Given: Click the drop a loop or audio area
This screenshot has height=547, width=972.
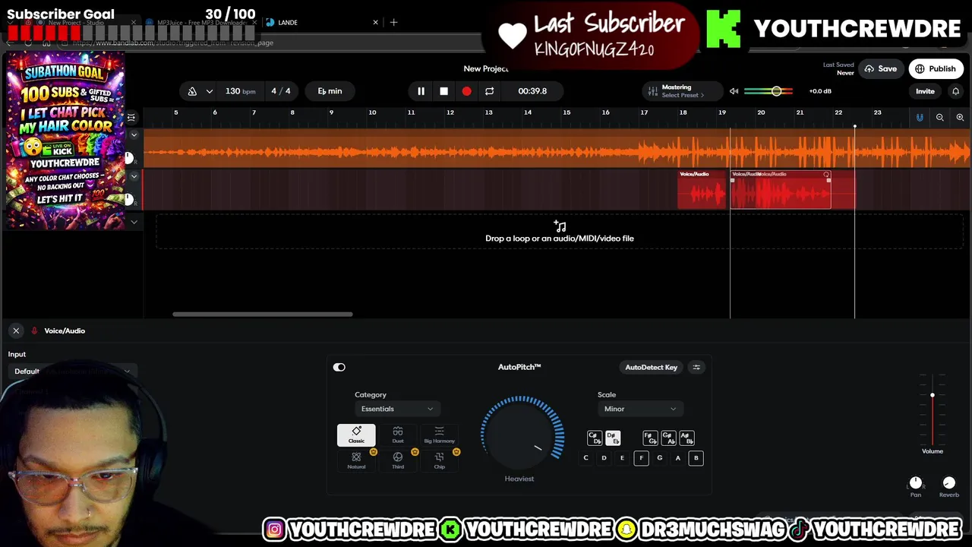Looking at the screenshot, I should (560, 232).
